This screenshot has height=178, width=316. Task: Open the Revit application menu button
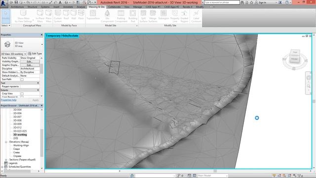click(x=3, y=3)
